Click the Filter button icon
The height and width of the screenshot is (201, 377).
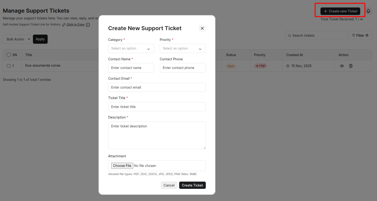click(x=360, y=35)
